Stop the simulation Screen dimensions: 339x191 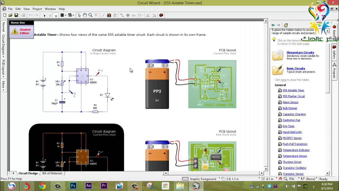click(56, 16)
